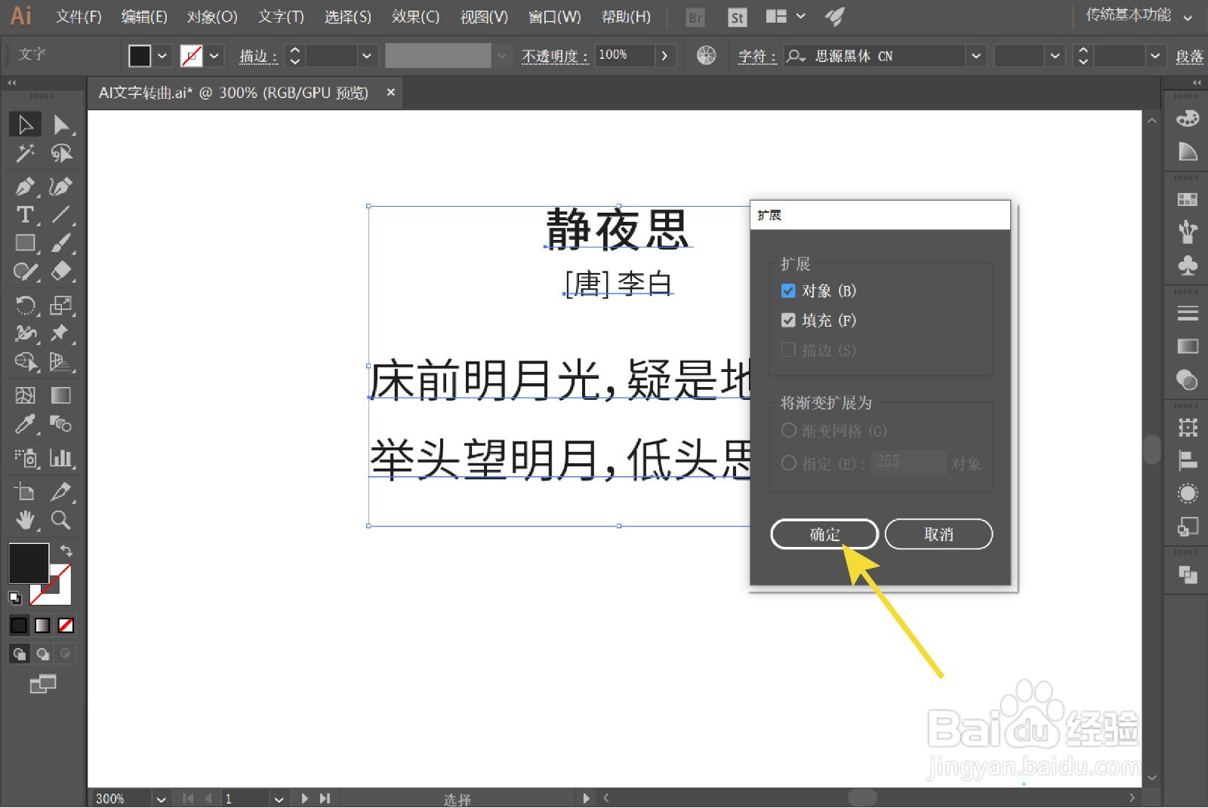Open the font family dropdown showing 思源黑体
The height and width of the screenshot is (808, 1208).
pos(976,55)
